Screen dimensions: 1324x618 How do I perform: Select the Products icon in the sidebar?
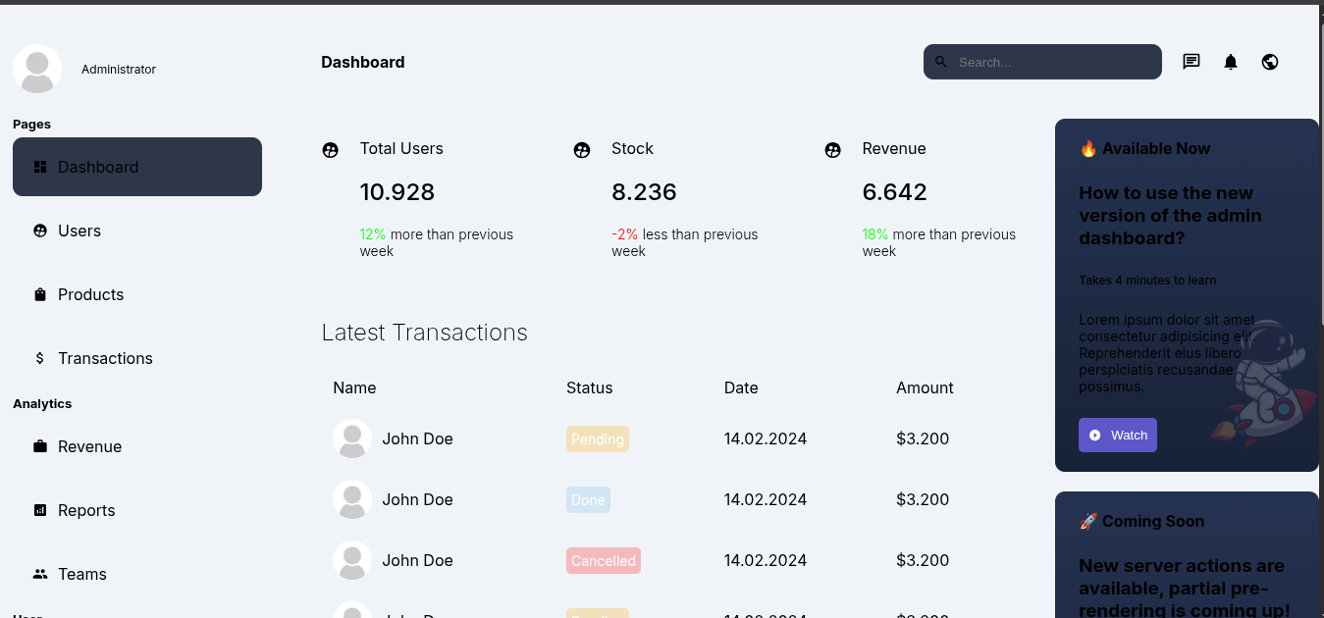[39, 294]
